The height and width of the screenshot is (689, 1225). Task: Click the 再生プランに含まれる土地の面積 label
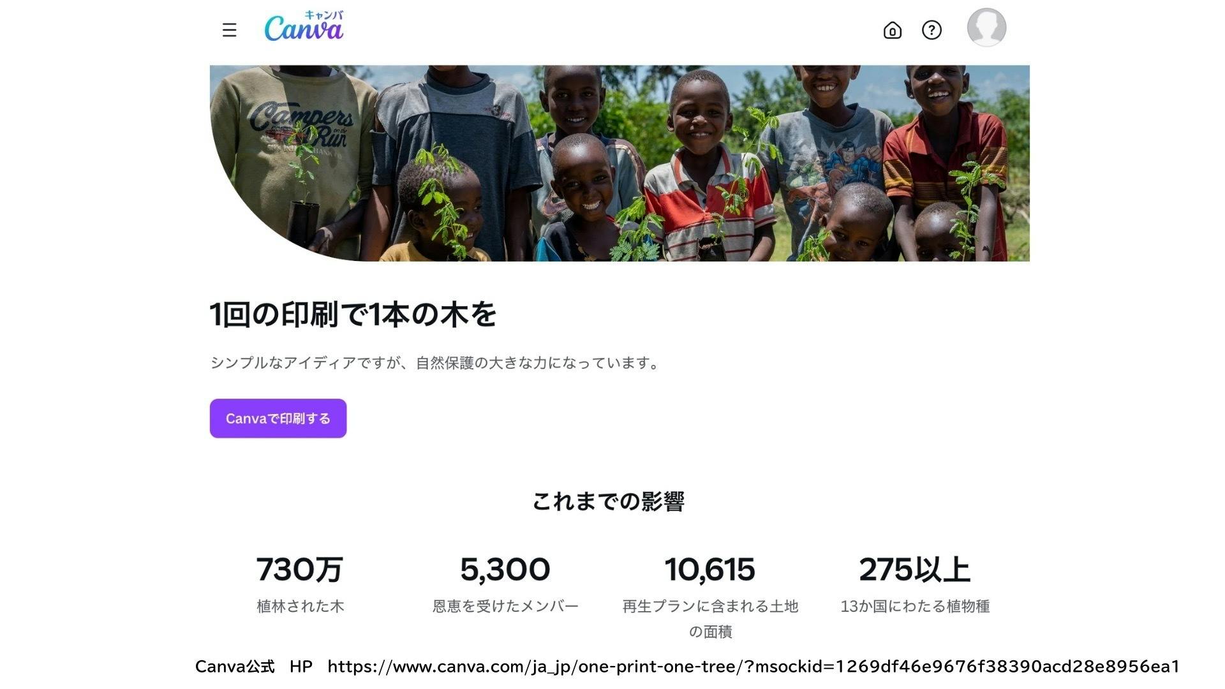710,619
